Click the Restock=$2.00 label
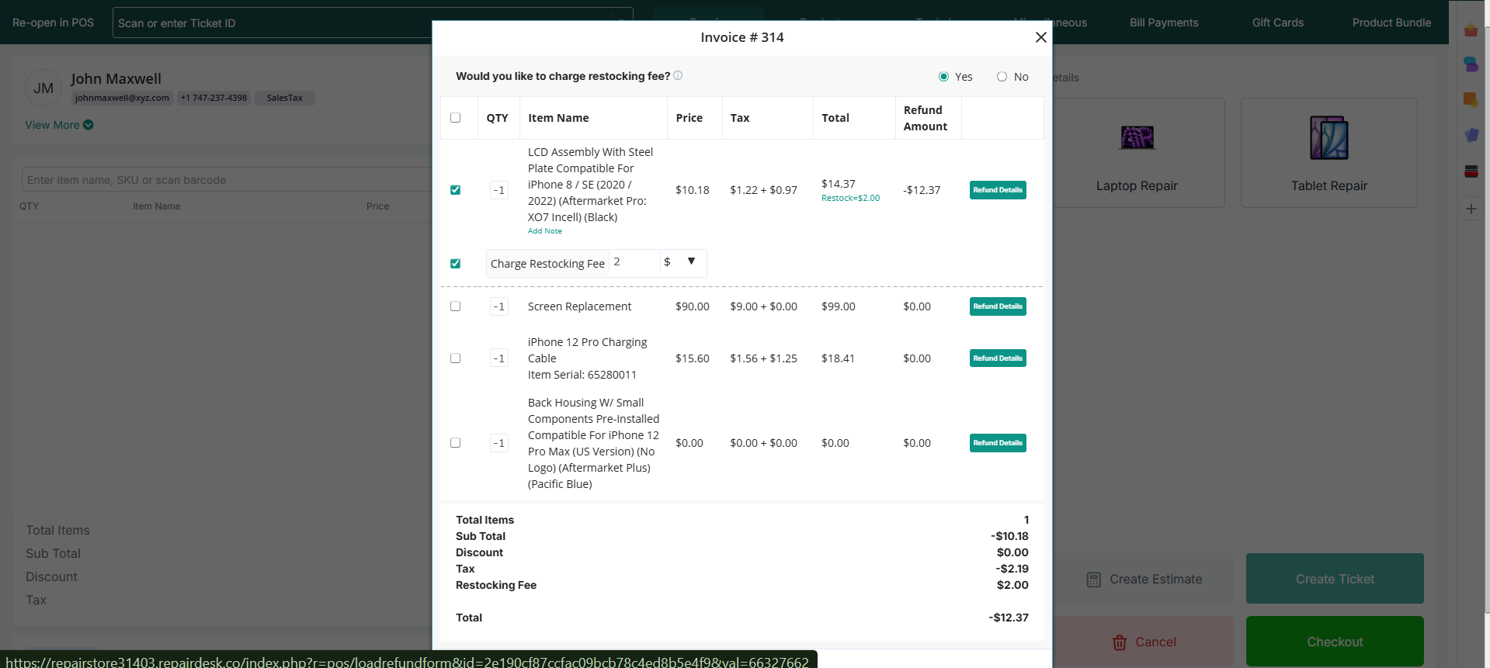Image resolution: width=1490 pixels, height=668 pixels. 850,198
